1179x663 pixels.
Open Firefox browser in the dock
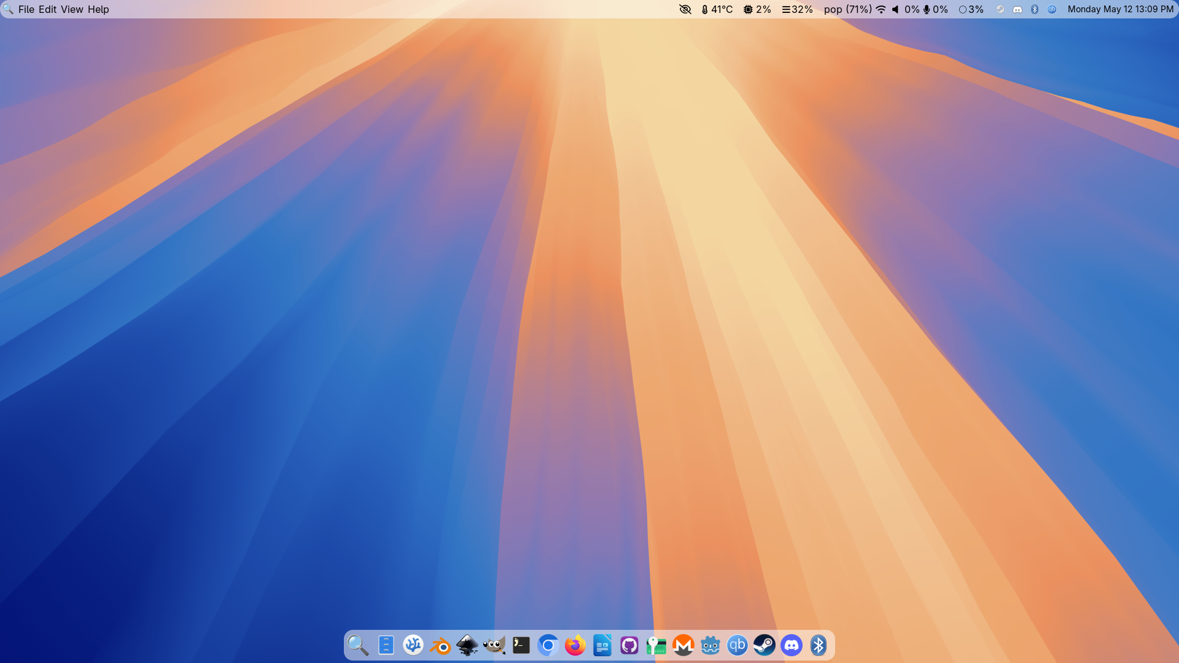pyautogui.click(x=575, y=645)
